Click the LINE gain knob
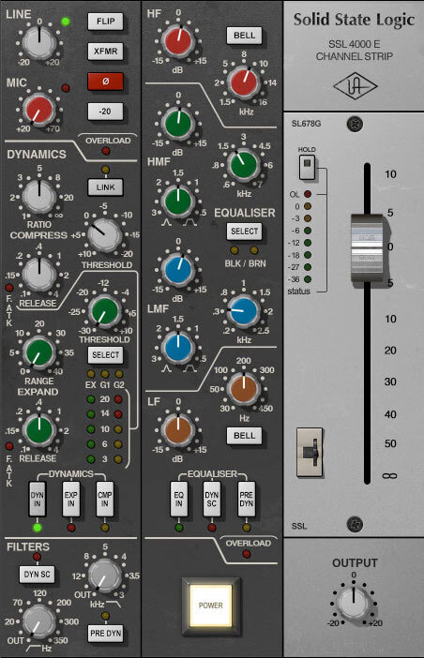This screenshot has height=658, width=424. point(39,43)
